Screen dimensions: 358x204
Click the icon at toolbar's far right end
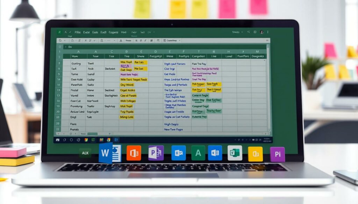click(267, 40)
